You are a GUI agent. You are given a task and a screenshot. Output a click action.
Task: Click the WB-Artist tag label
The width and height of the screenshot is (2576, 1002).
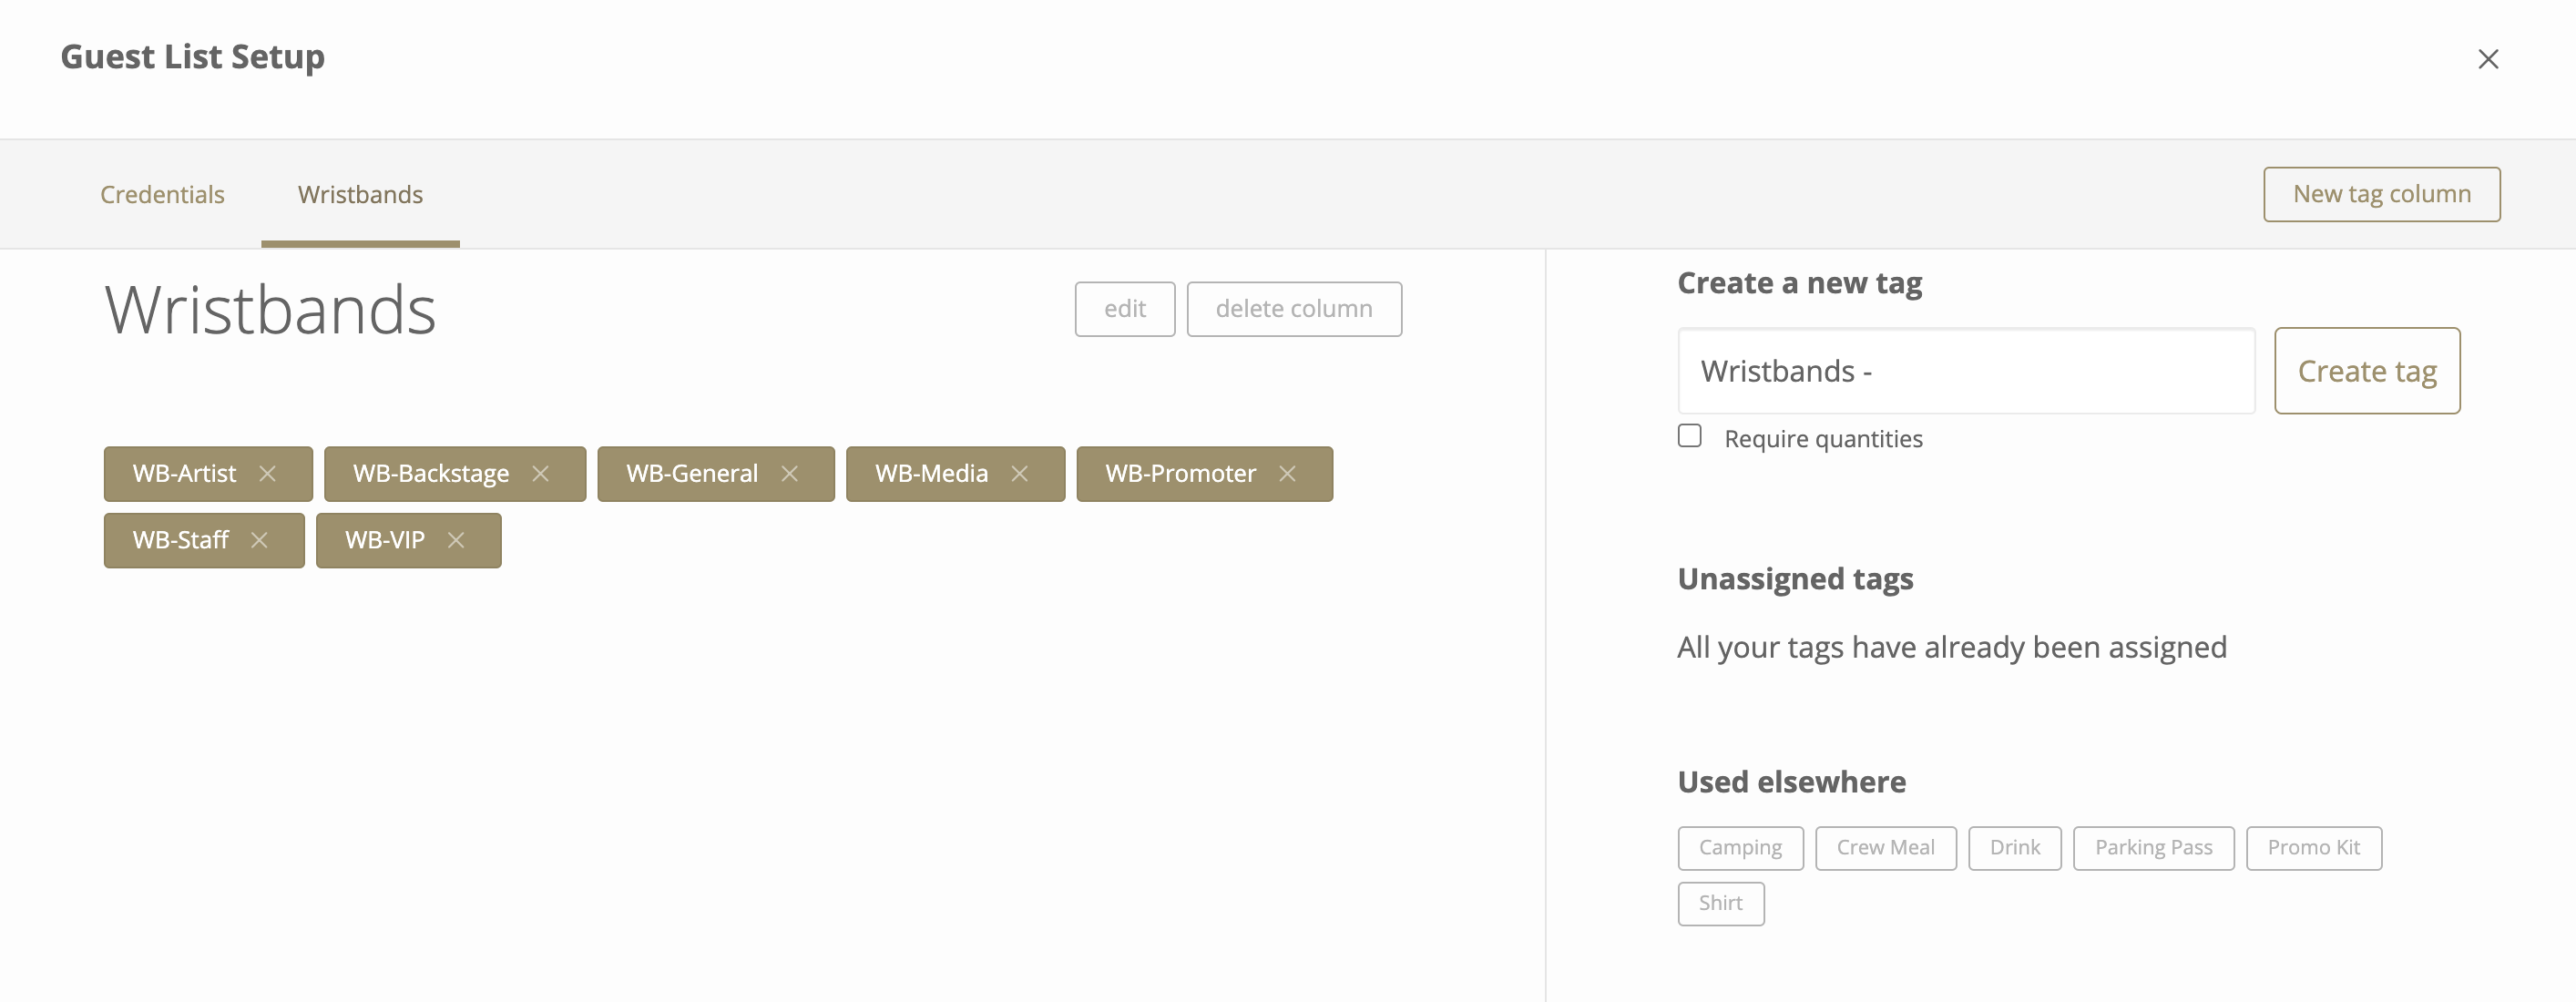pos(184,474)
